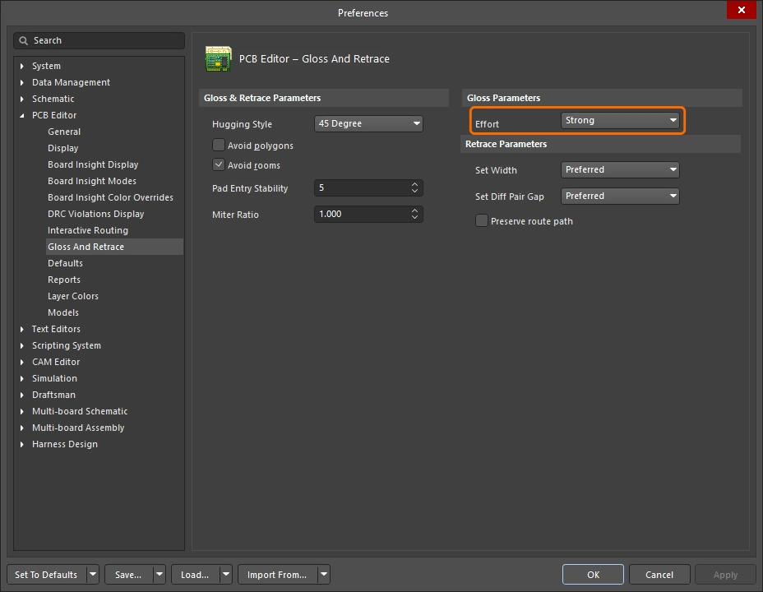Screen dimensions: 763x592
Task: Click the OK button
Action: coord(593,574)
